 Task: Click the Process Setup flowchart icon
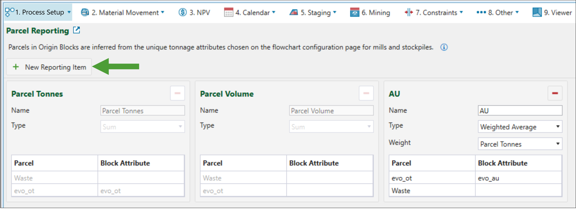9,12
